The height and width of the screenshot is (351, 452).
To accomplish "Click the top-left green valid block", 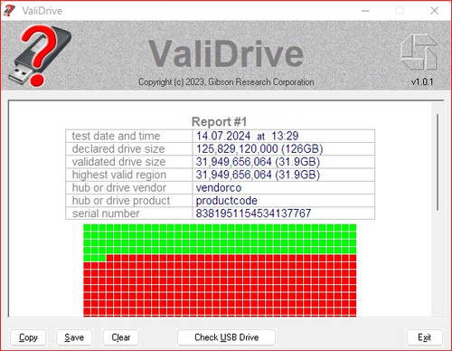I will 87,228.
